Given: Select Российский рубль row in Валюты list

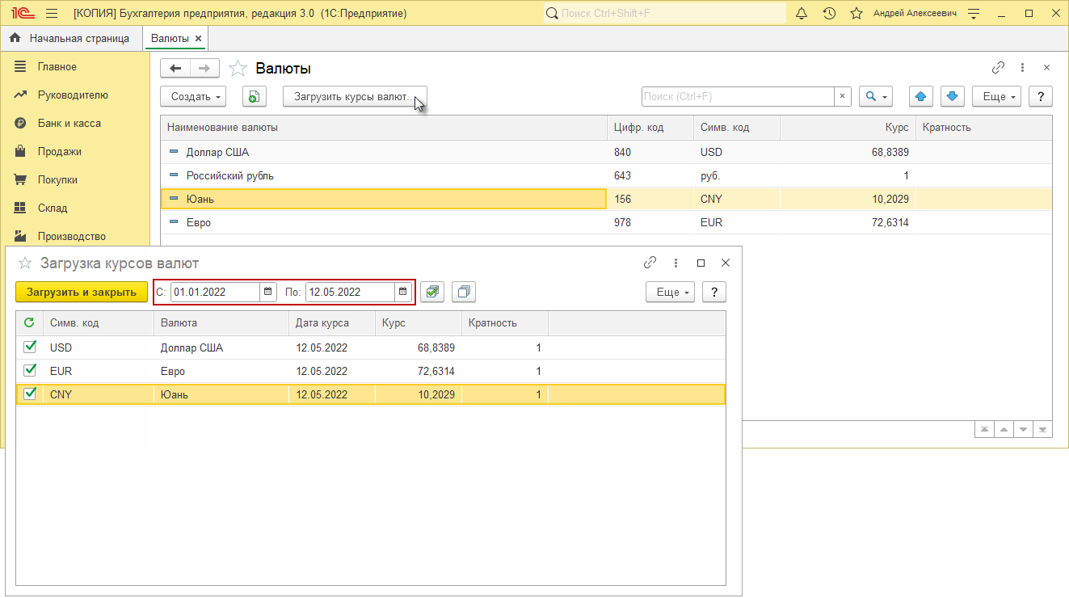Looking at the screenshot, I should coord(607,175).
